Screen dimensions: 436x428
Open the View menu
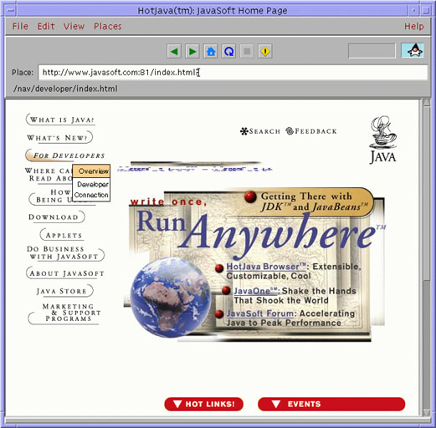click(74, 26)
